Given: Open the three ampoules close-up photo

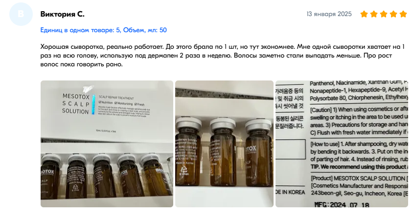Looking at the screenshot, I should (x=225, y=144).
